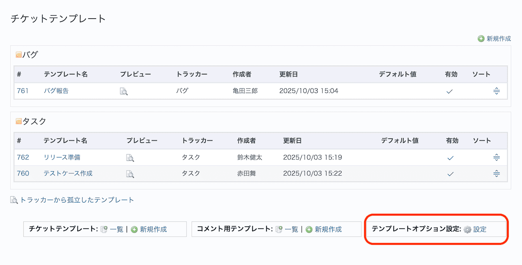
Task: Show preview for テストケース作成 template
Action: (x=130, y=174)
